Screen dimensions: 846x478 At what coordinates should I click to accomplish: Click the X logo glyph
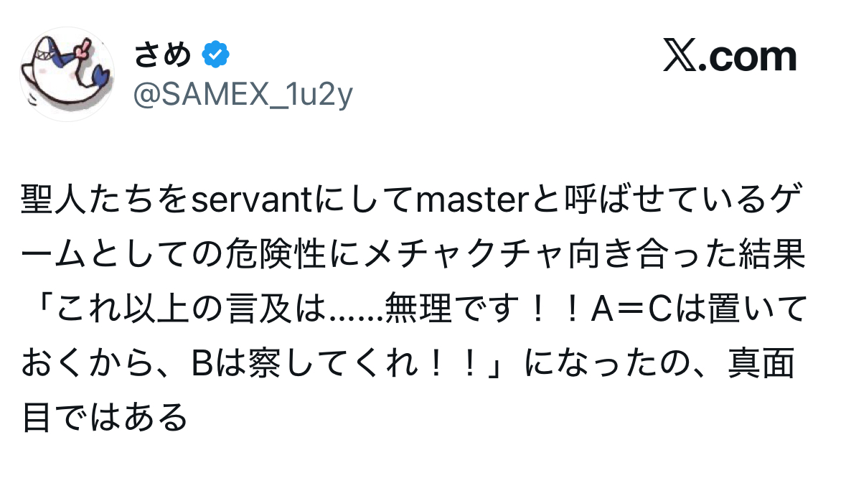[x=680, y=55]
